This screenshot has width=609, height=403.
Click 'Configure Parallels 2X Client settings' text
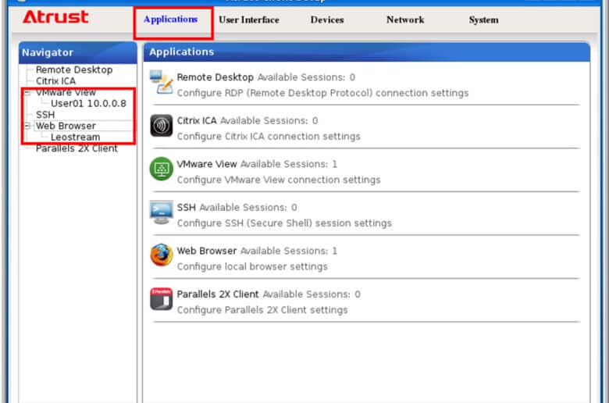[x=262, y=310]
